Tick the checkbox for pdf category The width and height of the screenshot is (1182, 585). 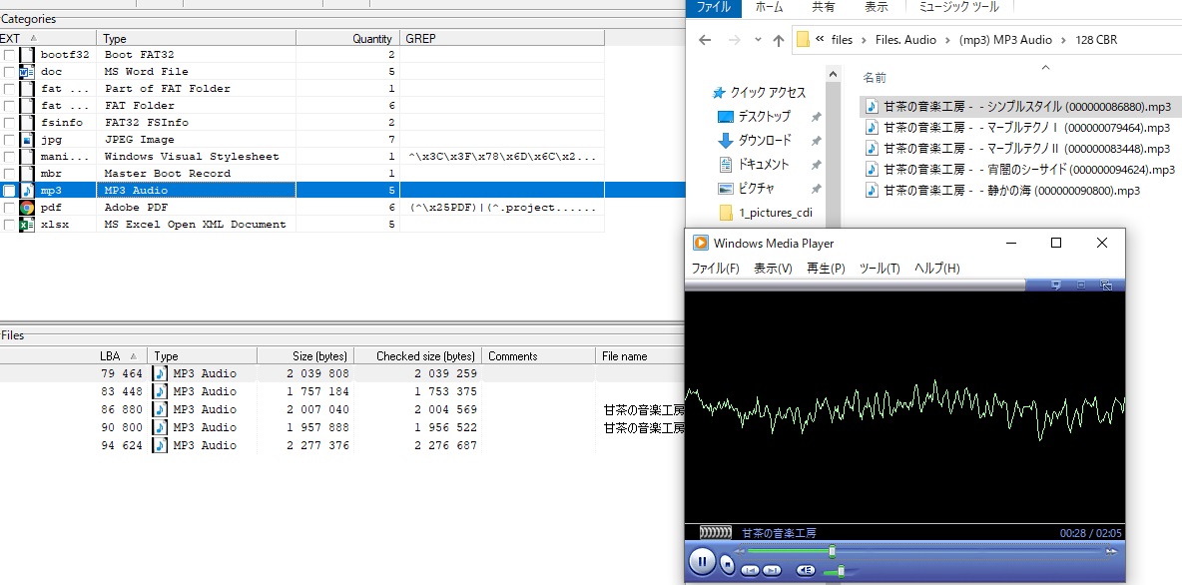[9, 208]
